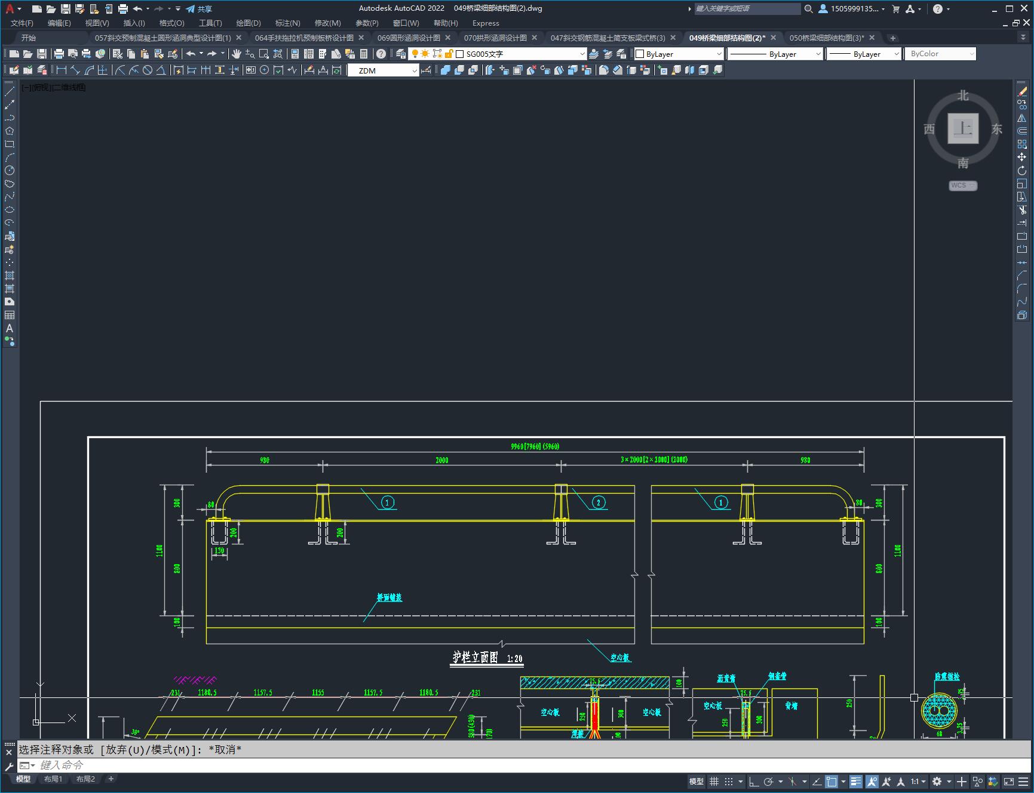Select the Table tool in the draw toolbar

[10, 315]
